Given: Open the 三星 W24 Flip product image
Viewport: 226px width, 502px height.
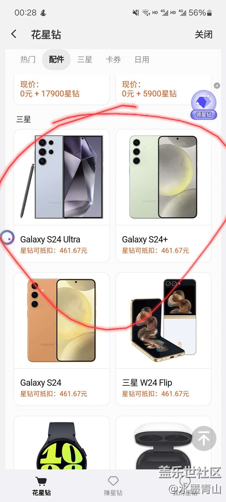Looking at the screenshot, I should (x=163, y=320).
